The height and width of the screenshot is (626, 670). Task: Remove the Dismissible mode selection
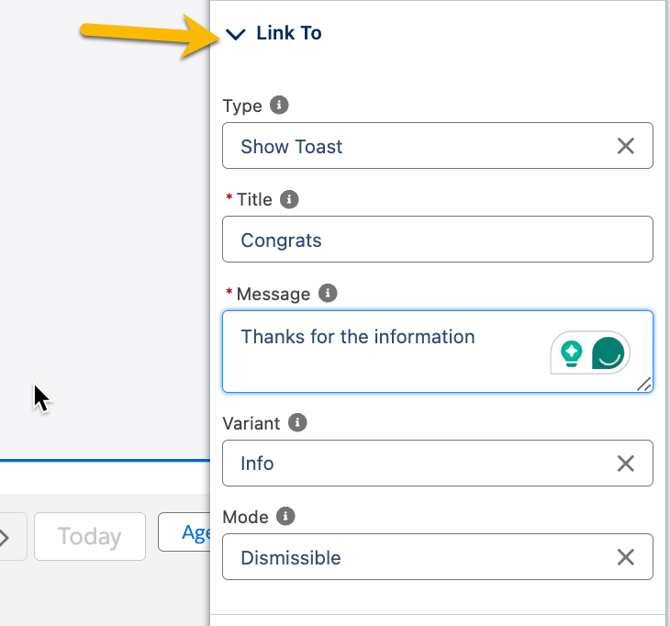tap(626, 557)
